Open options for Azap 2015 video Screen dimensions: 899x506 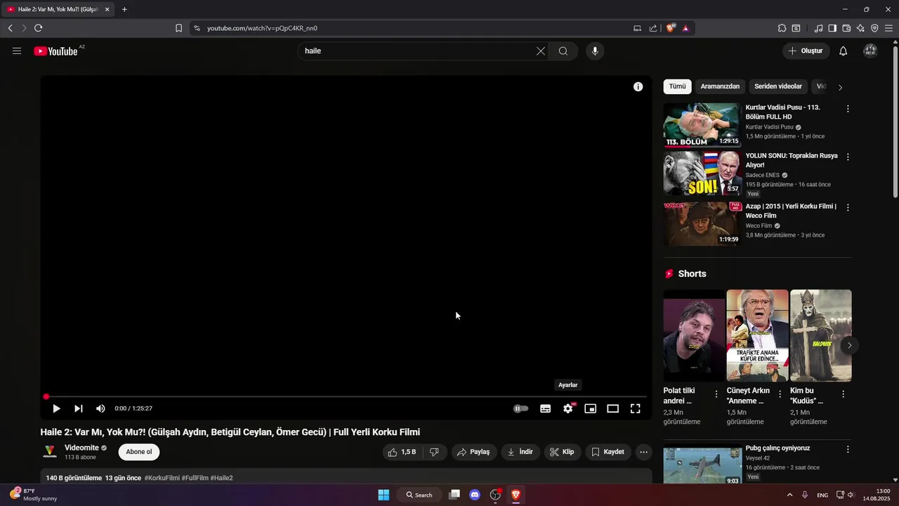coord(848,207)
